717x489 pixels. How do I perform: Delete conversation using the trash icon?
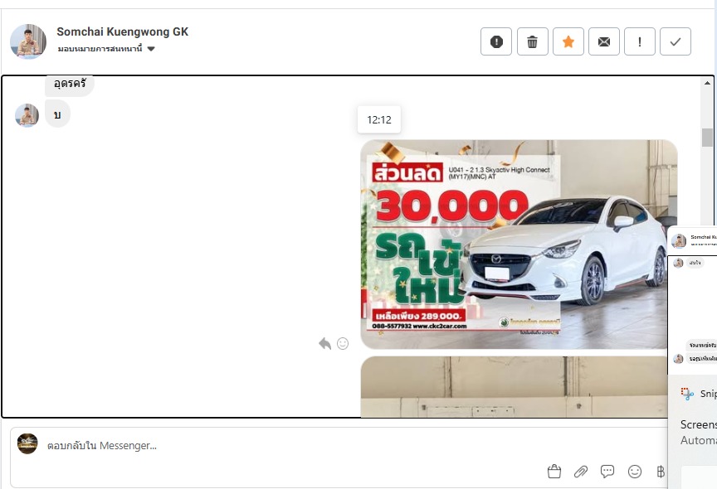532,41
